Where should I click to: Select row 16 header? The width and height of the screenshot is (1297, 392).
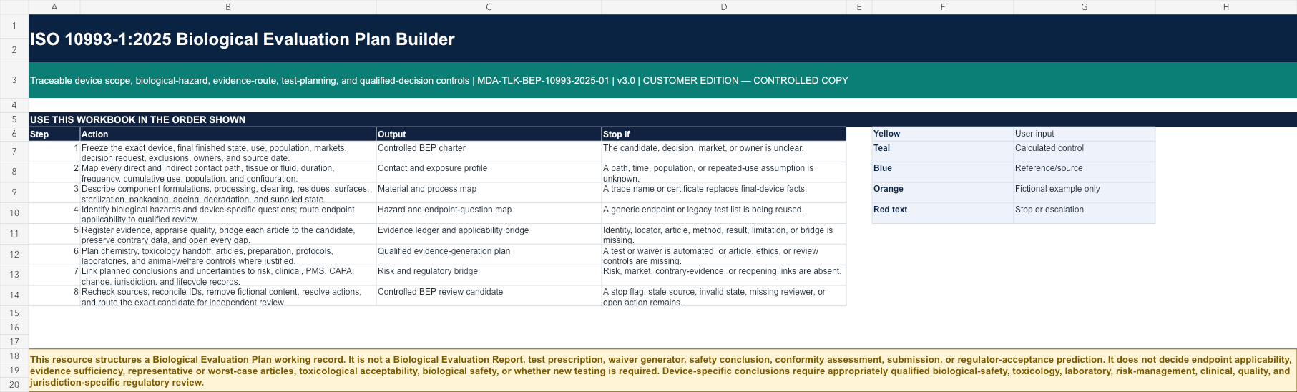[x=14, y=328]
